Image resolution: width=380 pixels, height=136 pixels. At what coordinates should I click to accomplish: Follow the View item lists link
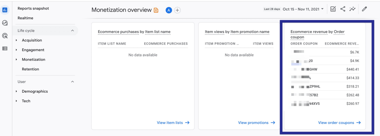[x=173, y=123]
